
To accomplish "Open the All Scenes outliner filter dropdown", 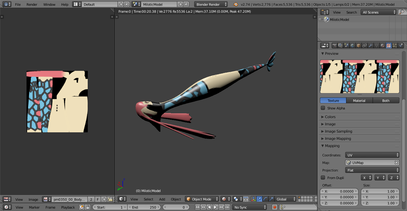I will pos(379,12).
